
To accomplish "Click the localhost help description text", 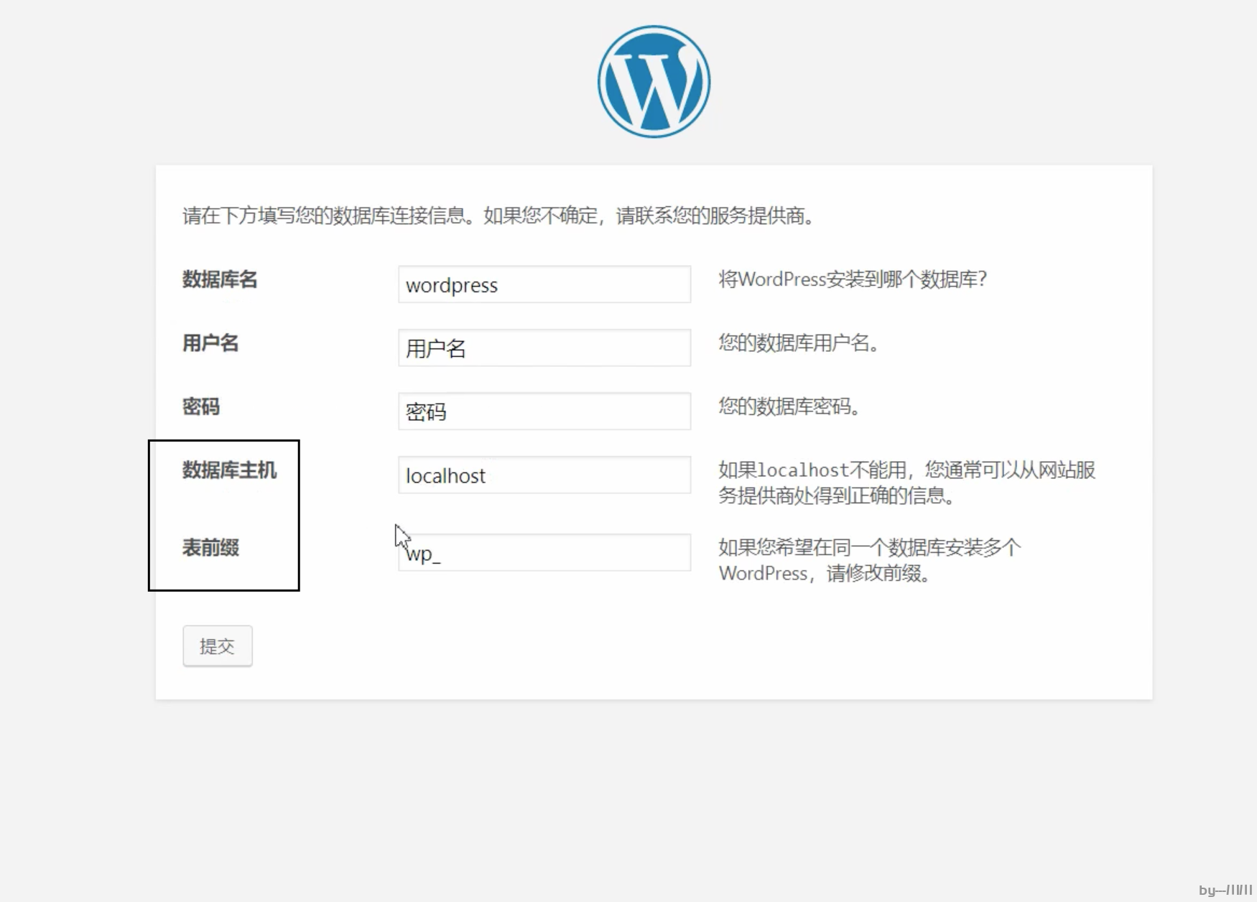I will pos(906,483).
